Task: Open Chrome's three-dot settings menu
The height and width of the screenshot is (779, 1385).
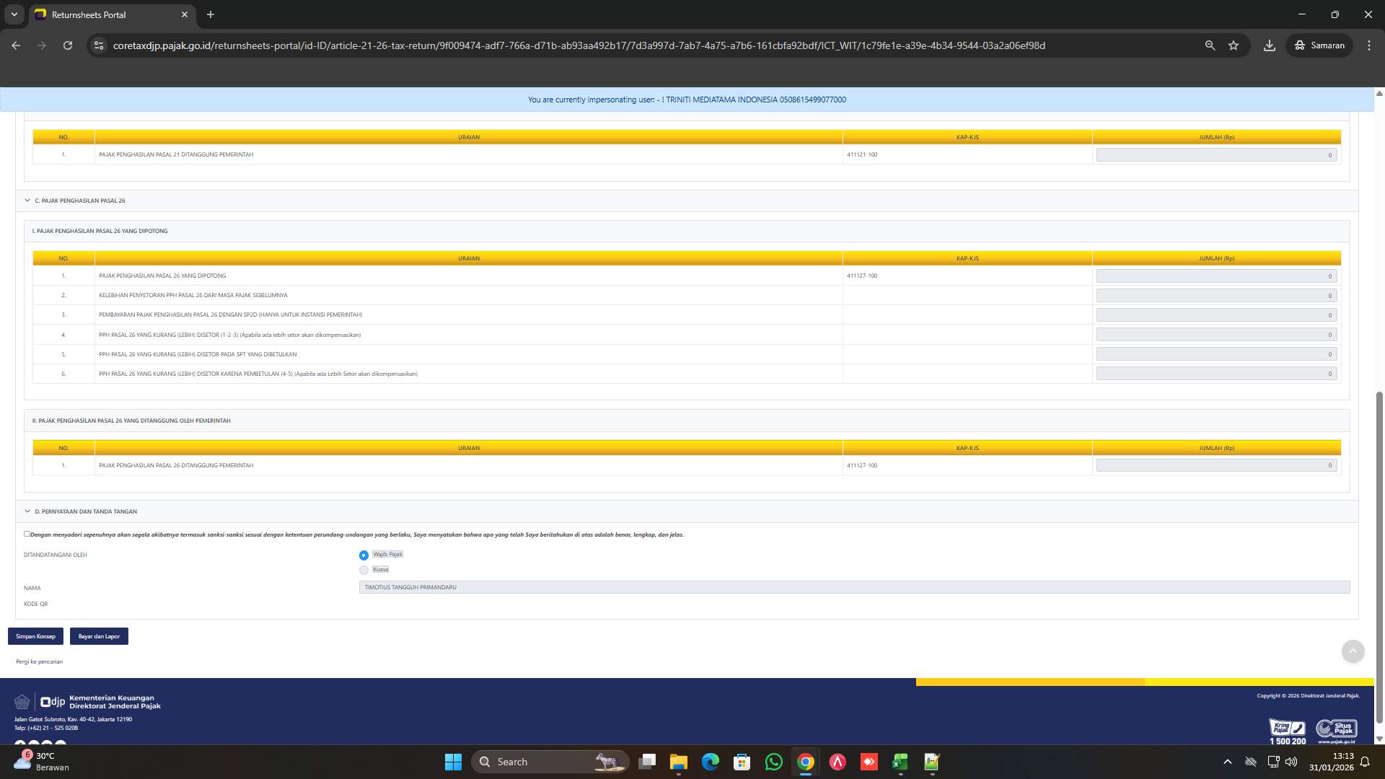Action: [1369, 45]
